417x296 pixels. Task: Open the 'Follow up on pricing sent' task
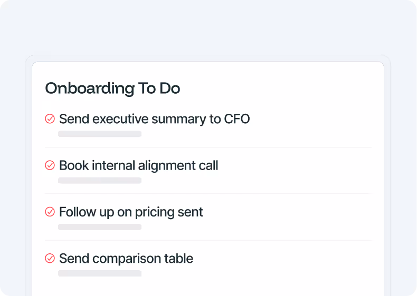(131, 212)
